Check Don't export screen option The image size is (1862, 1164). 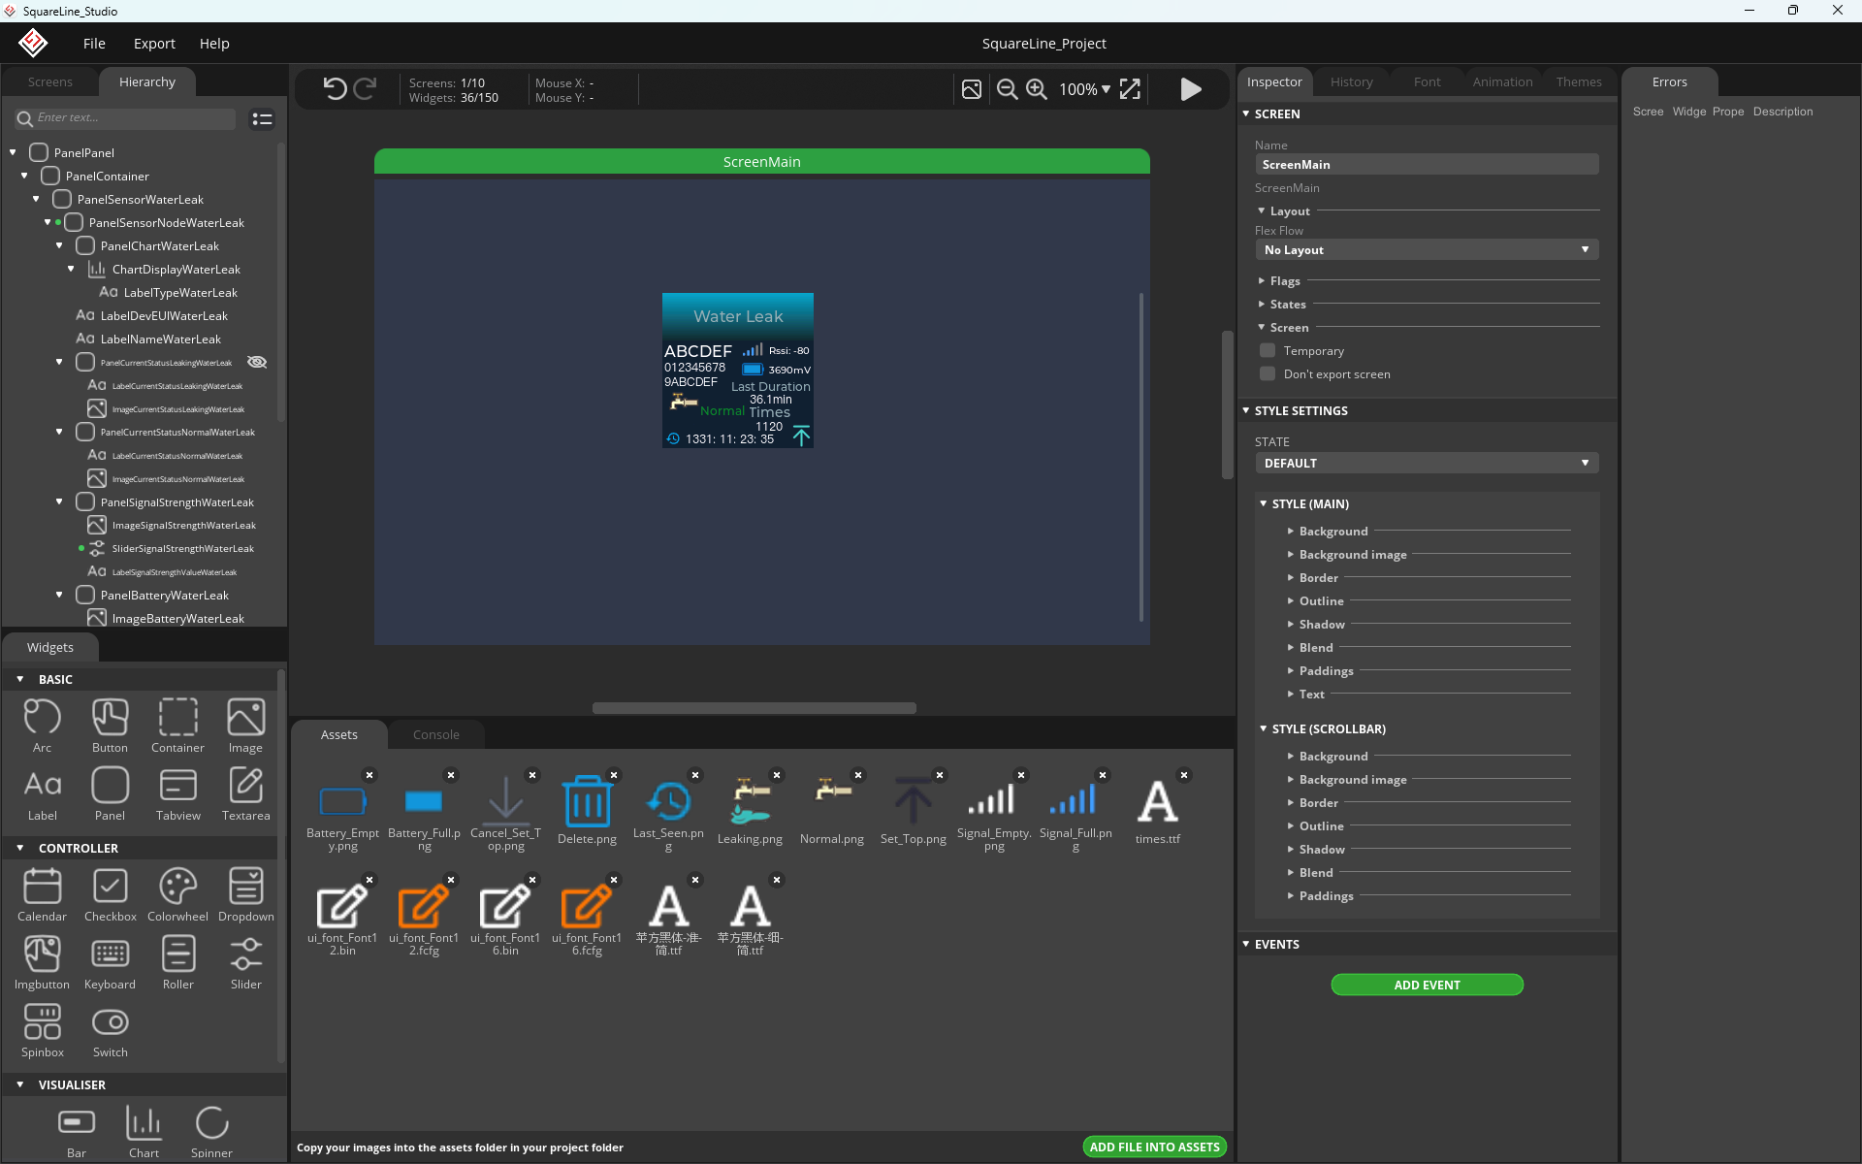1268,373
